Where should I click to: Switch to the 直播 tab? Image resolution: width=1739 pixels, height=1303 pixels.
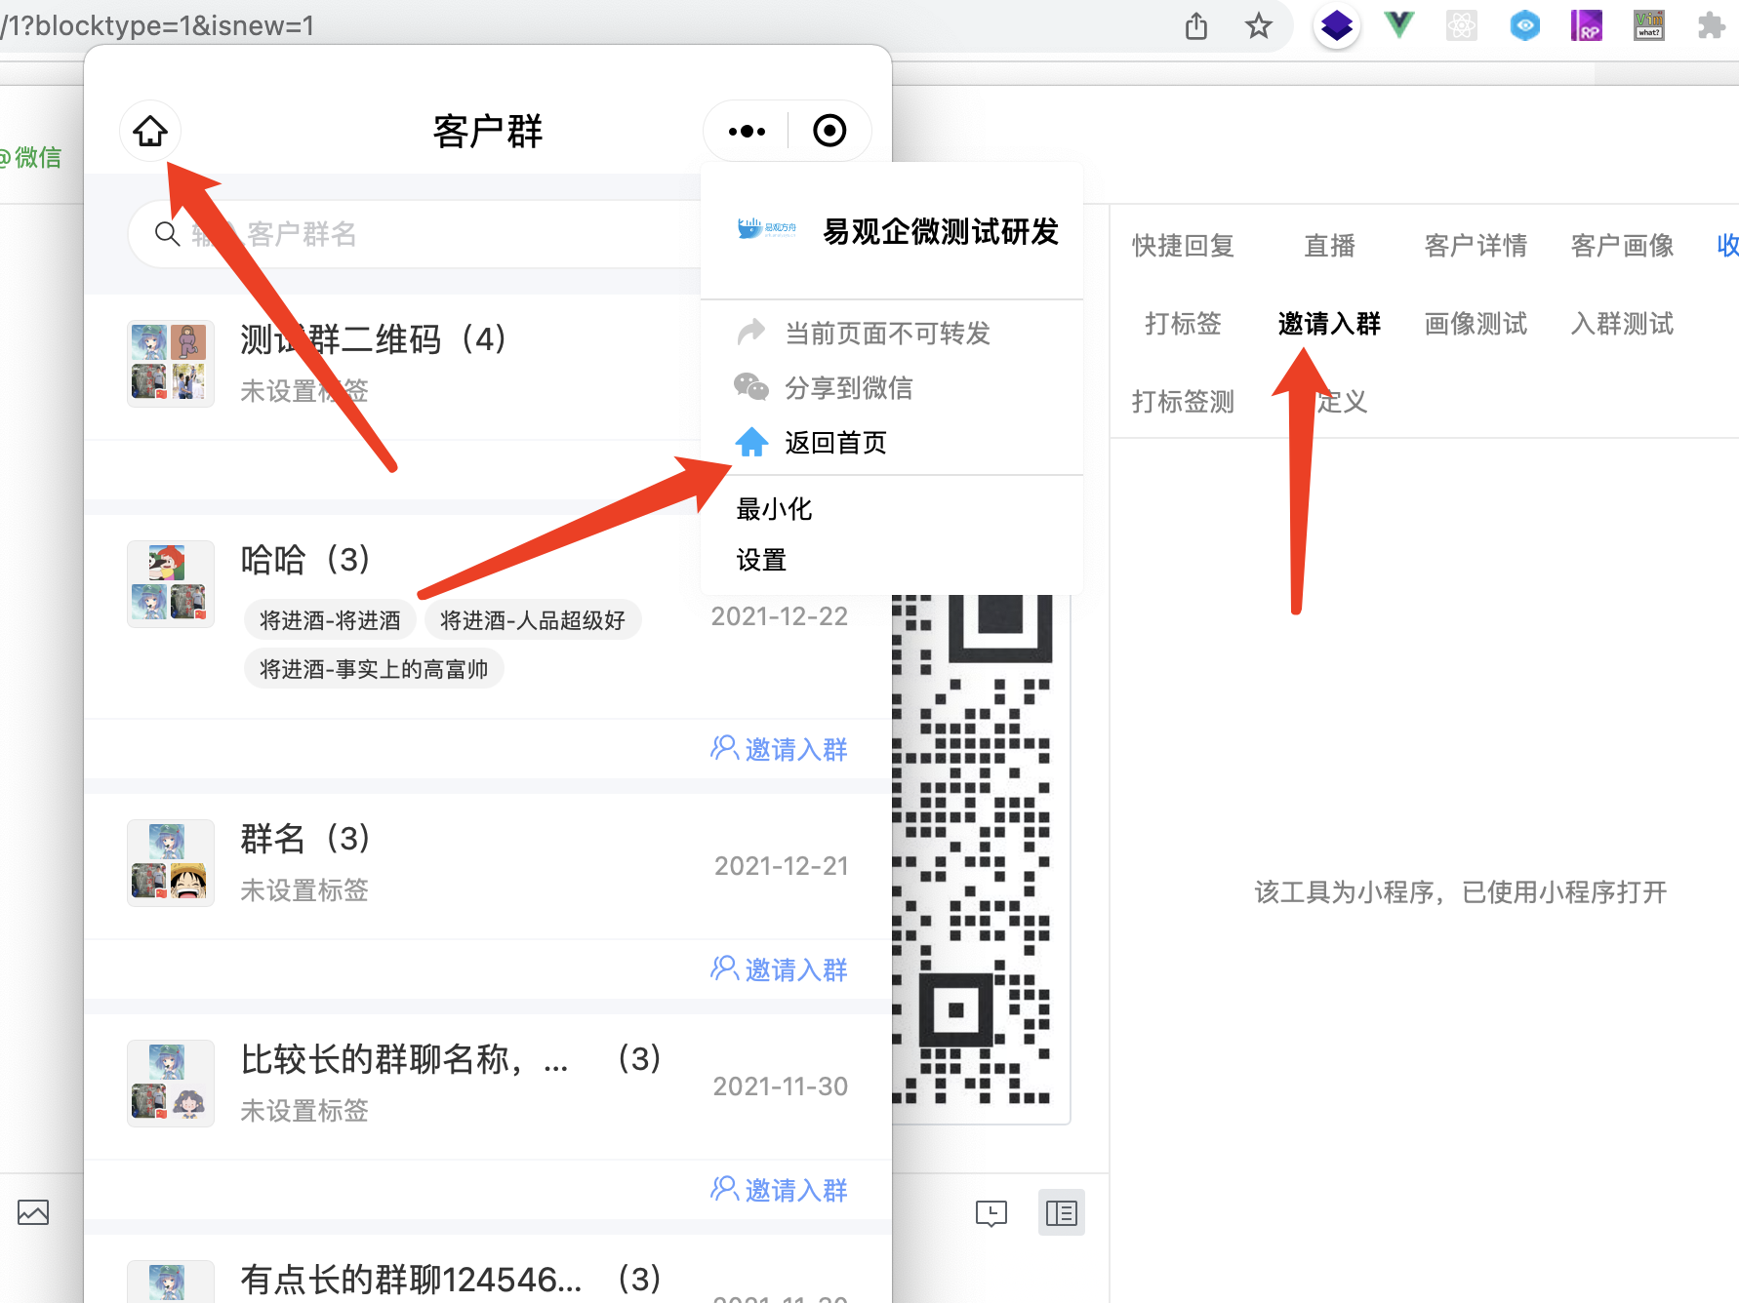[1330, 246]
